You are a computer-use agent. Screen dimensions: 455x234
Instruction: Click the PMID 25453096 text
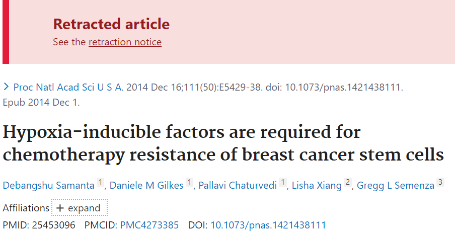coord(39,225)
